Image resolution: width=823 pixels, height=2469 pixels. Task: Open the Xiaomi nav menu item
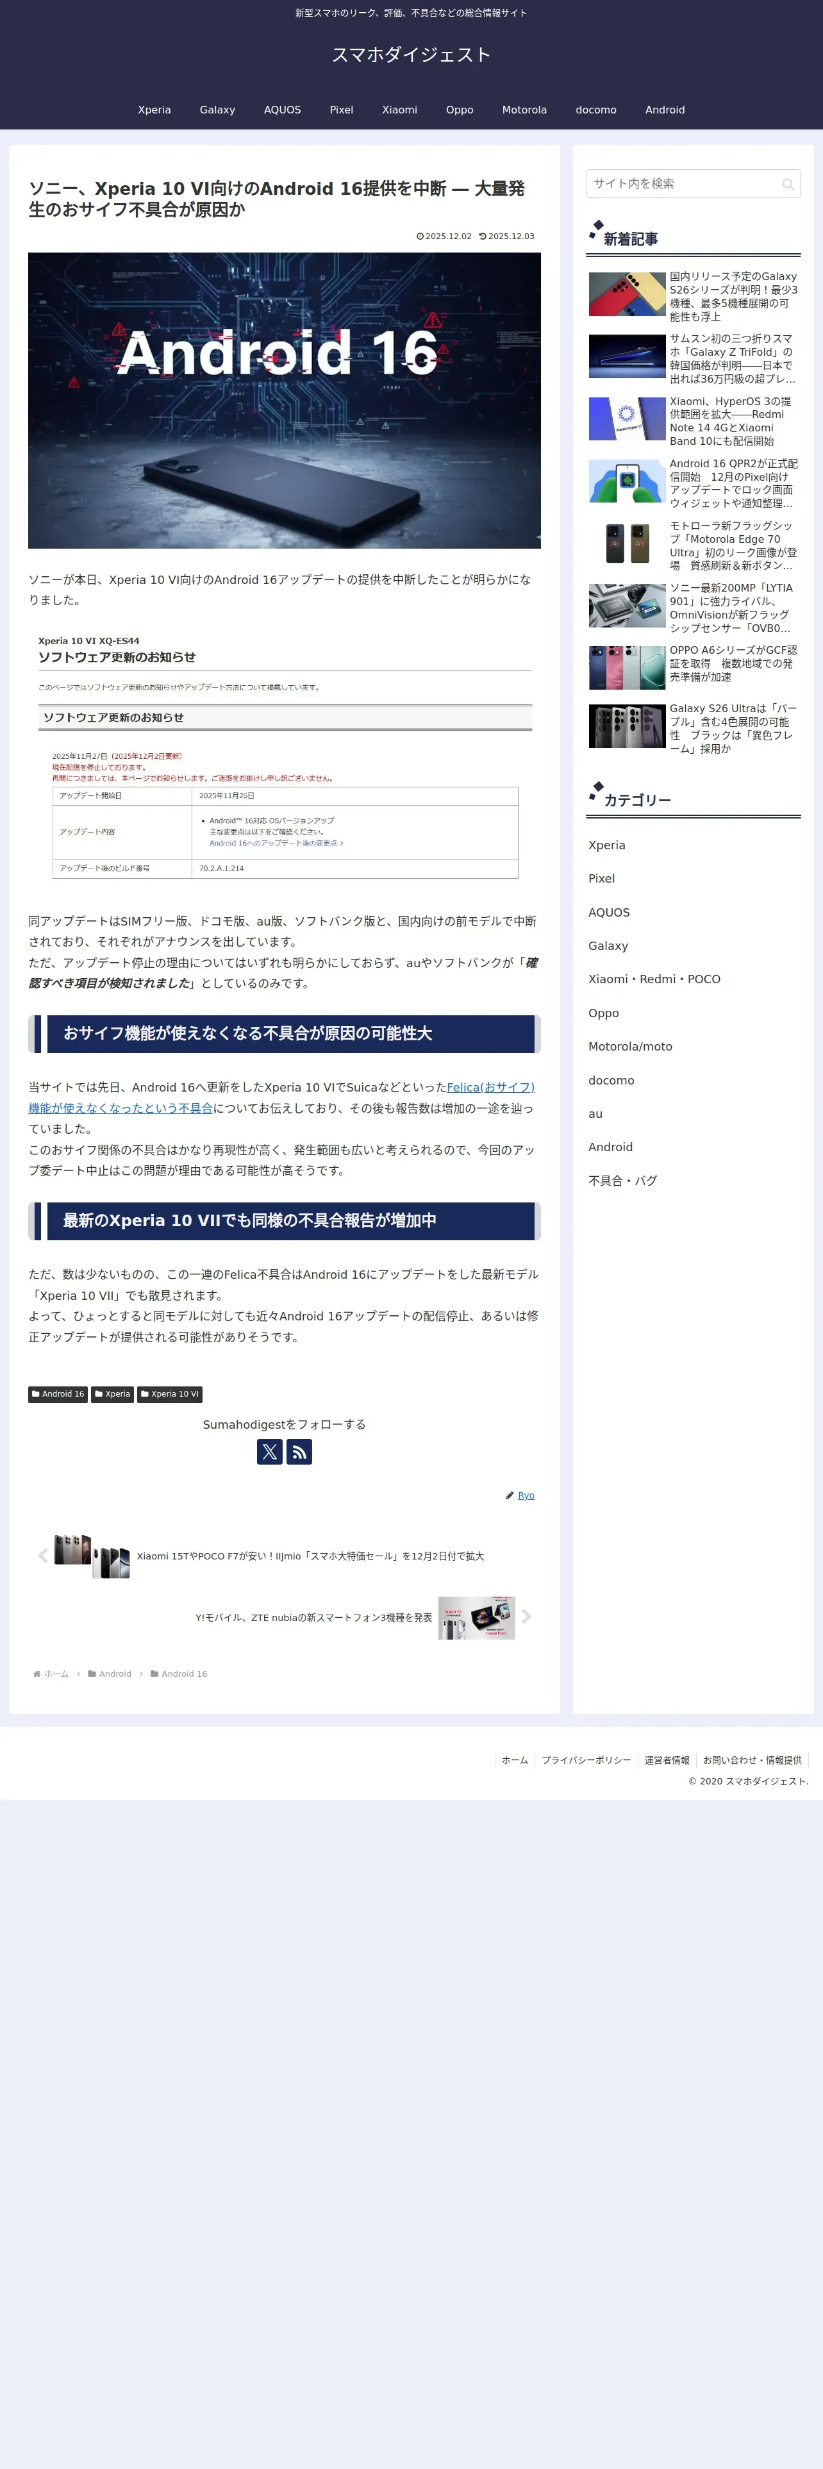tap(399, 110)
